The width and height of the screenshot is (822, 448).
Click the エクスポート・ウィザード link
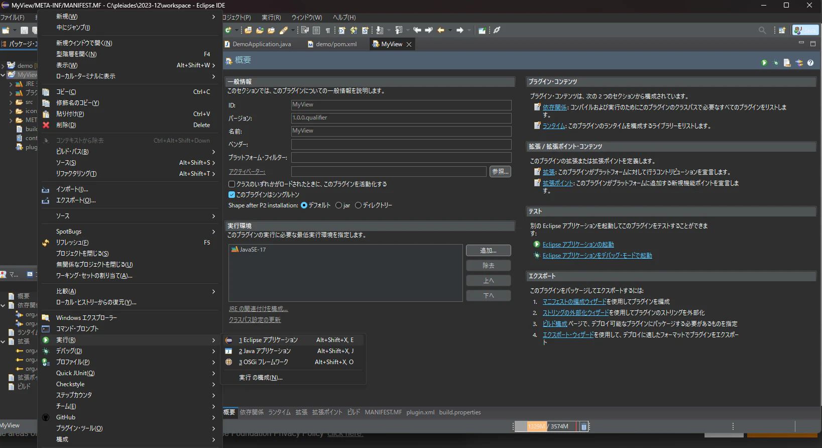pyautogui.click(x=568, y=335)
